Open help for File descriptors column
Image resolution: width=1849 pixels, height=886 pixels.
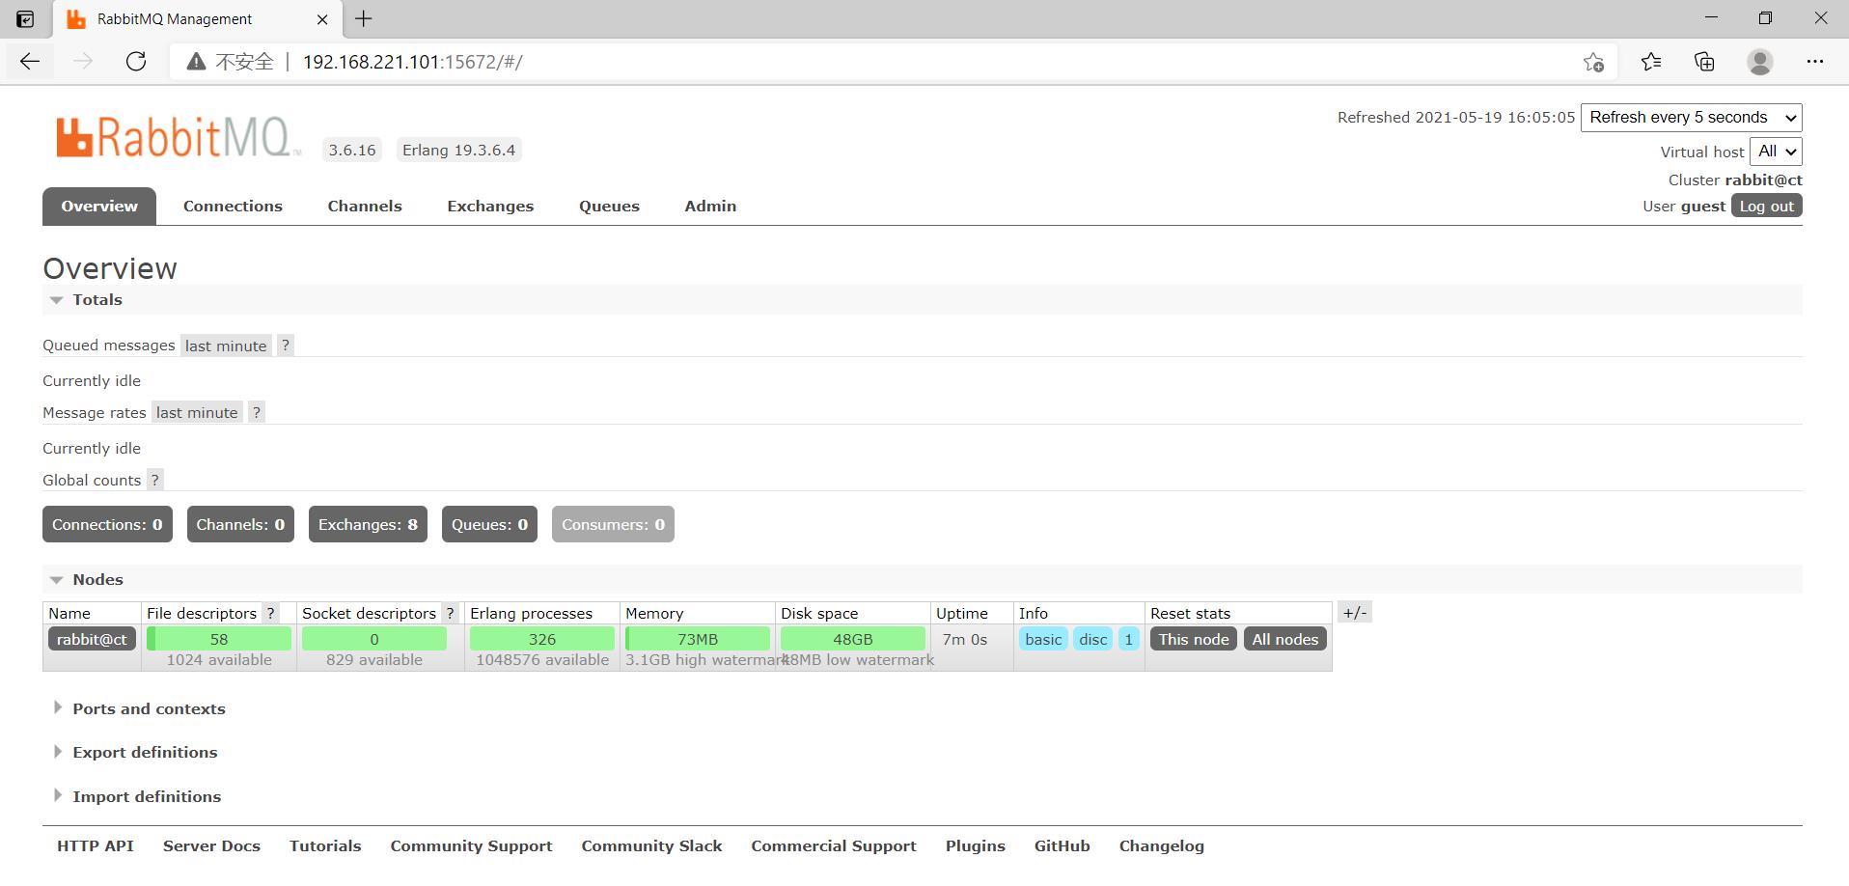coord(271,613)
